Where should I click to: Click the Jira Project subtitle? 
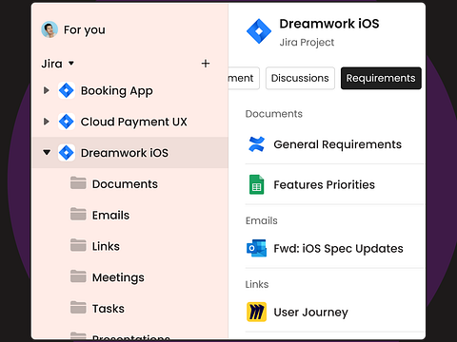[307, 43]
